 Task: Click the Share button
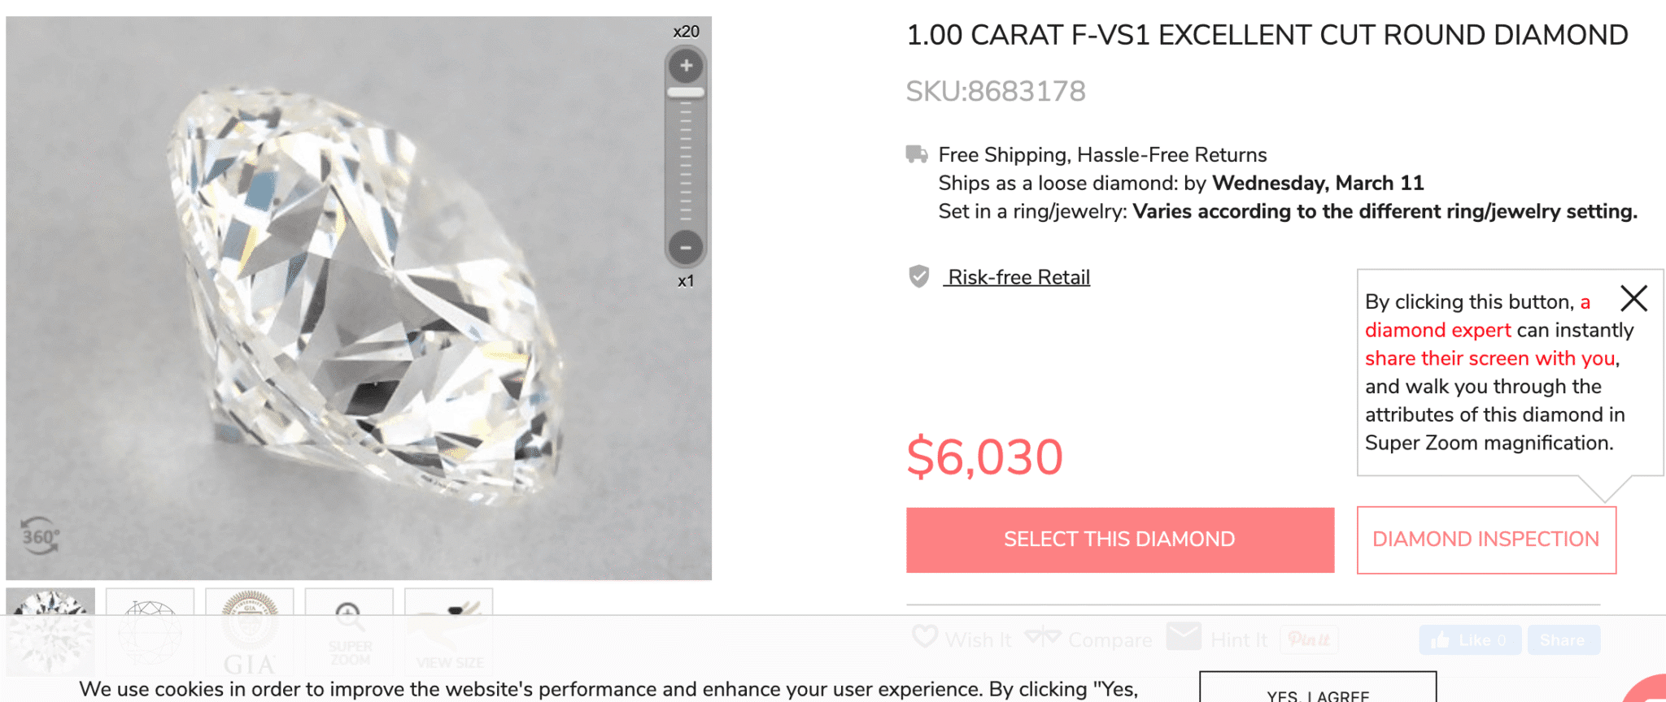tap(1564, 640)
